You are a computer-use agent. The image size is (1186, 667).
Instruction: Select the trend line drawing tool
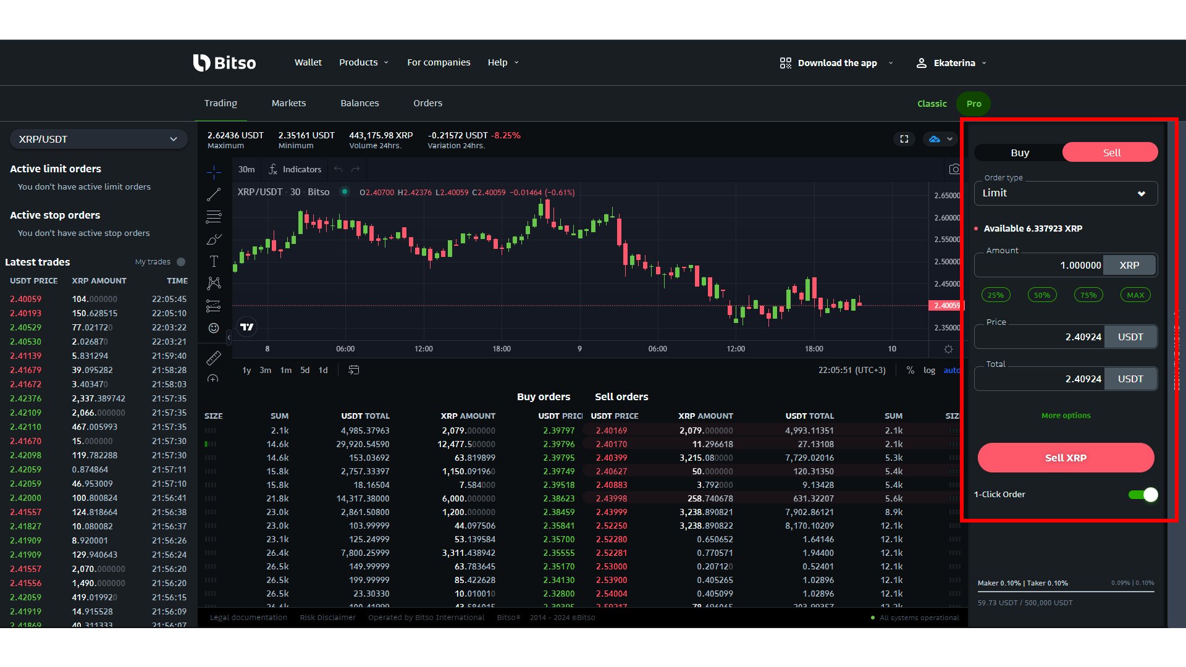point(213,195)
